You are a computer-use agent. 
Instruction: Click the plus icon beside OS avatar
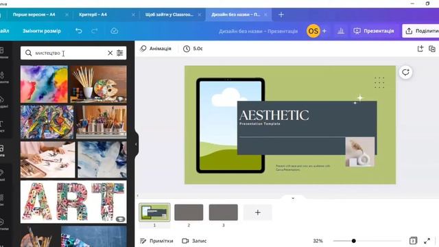pos(324,31)
